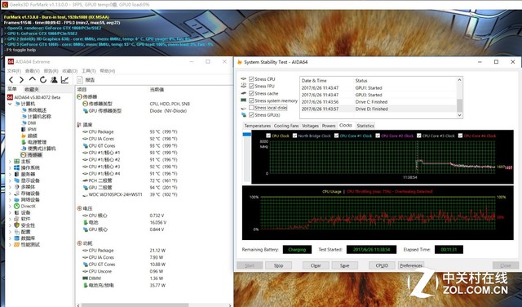Click the log list vertical scrollbar thumb
This screenshot has width=522, height=307.
[x=459, y=105]
